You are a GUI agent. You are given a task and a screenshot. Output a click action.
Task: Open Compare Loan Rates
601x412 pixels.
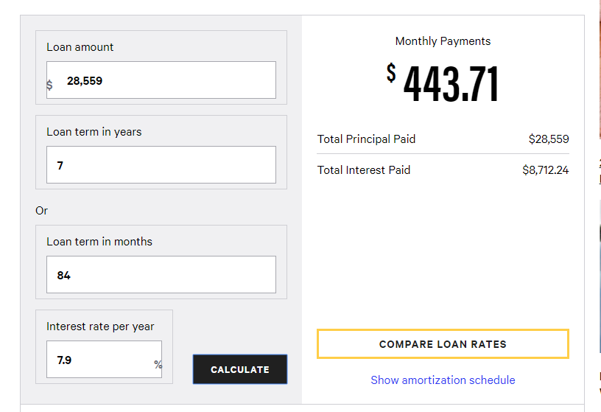click(x=443, y=344)
